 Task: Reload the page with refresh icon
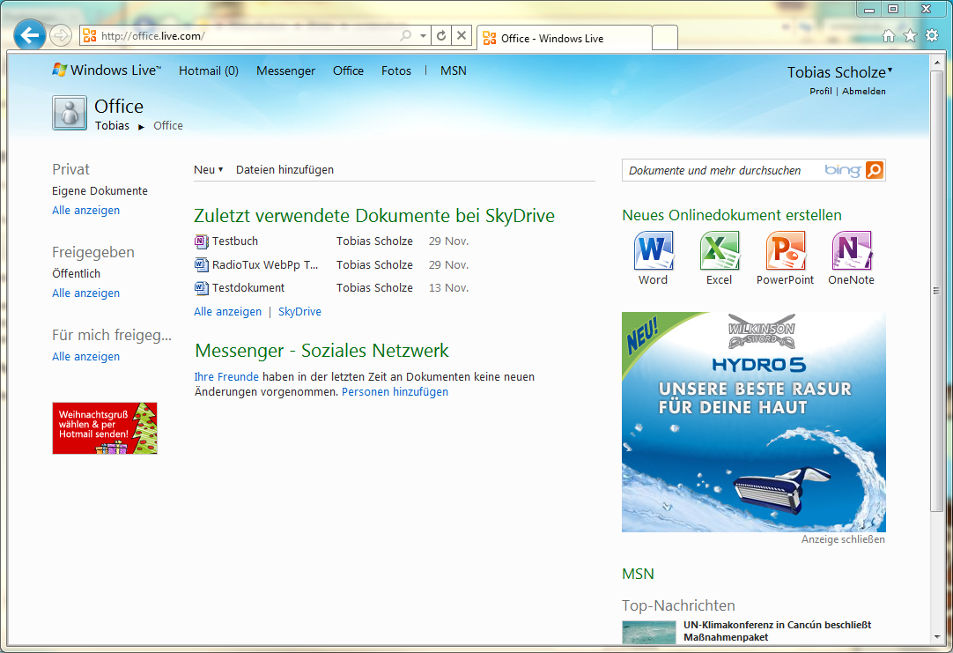442,36
